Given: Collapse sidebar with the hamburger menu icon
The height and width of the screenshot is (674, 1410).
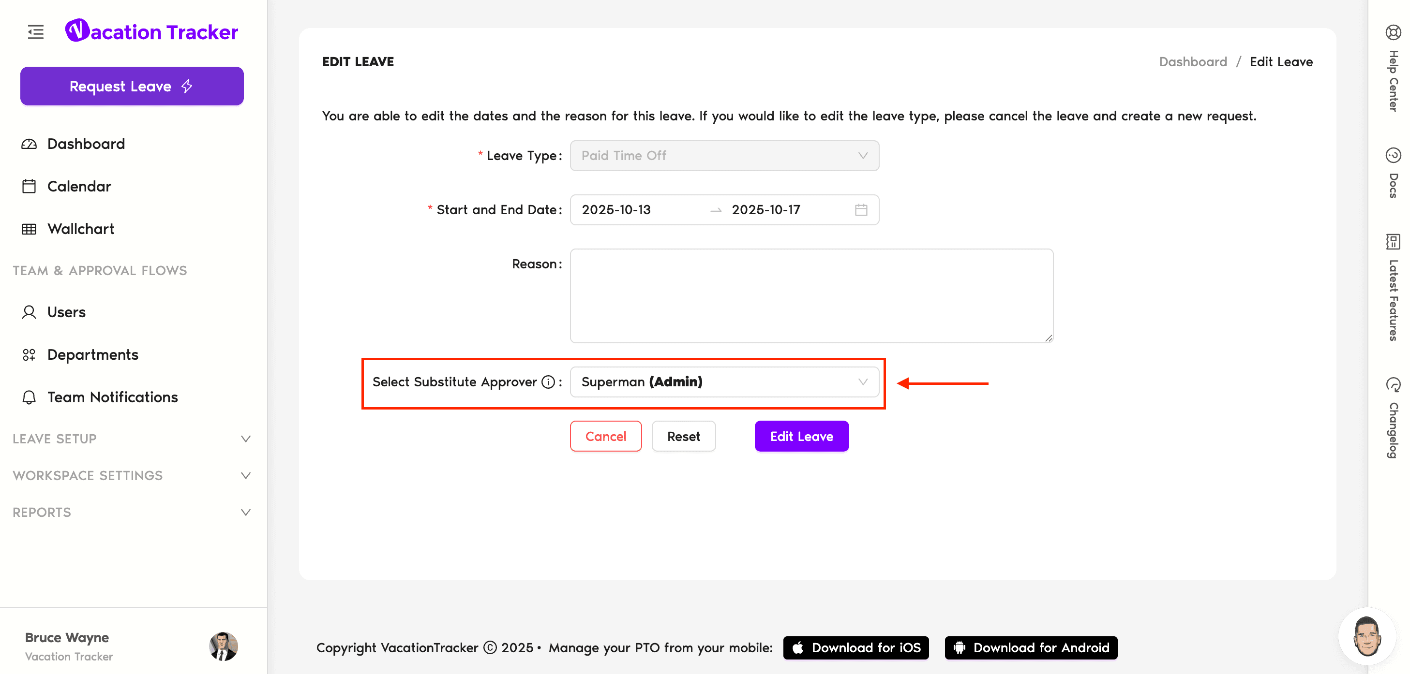Looking at the screenshot, I should click(36, 32).
